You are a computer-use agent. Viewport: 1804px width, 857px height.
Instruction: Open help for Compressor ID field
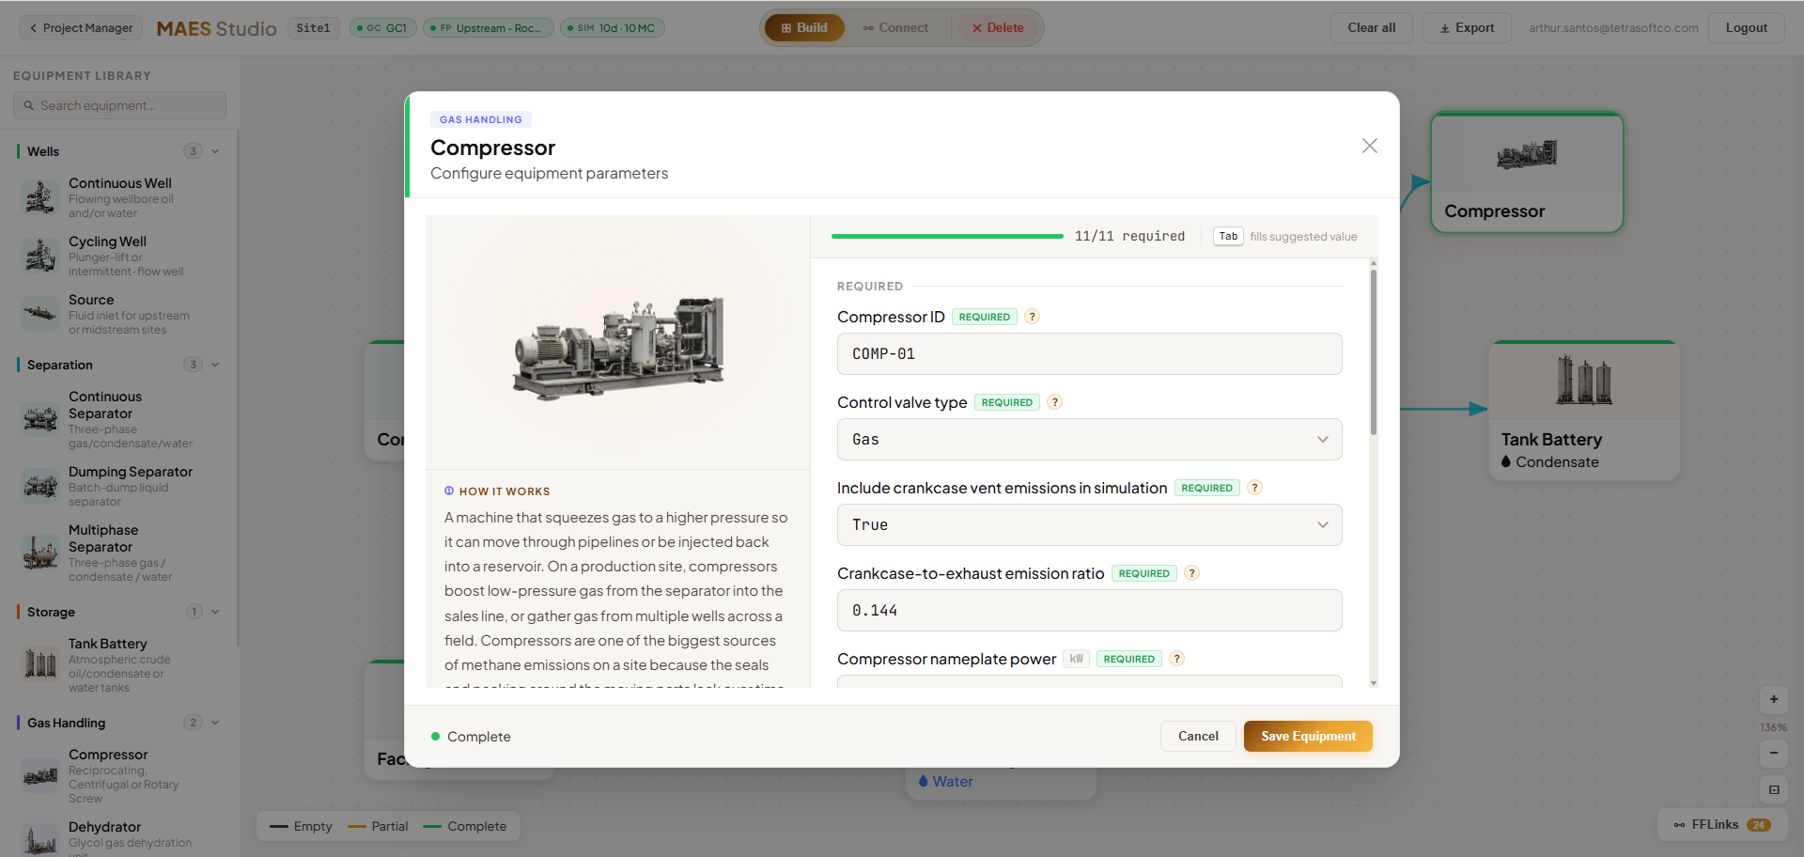[x=1032, y=317]
